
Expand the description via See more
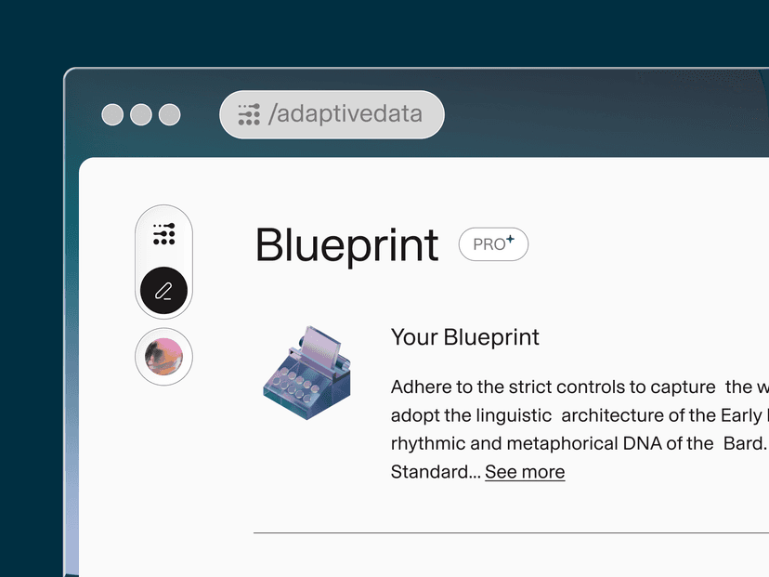[525, 472]
